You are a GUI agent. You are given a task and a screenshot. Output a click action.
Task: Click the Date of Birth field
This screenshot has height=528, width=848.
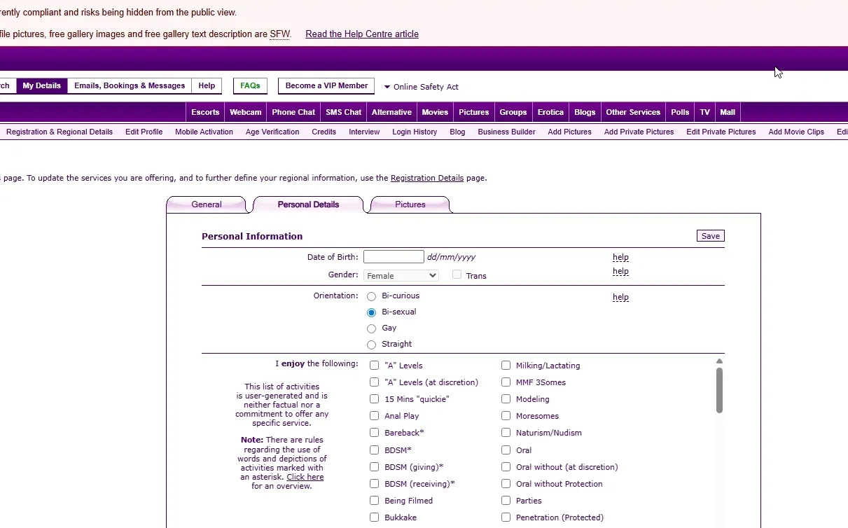394,256
